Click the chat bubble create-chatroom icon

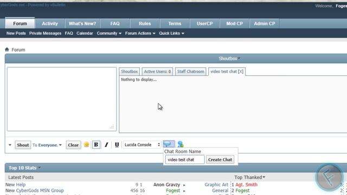[x=169, y=144]
